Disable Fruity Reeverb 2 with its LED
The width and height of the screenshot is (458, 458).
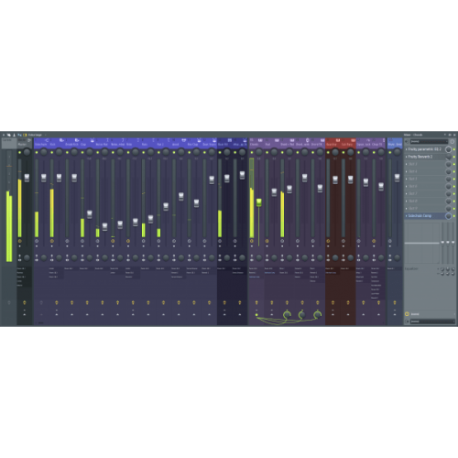454,157
